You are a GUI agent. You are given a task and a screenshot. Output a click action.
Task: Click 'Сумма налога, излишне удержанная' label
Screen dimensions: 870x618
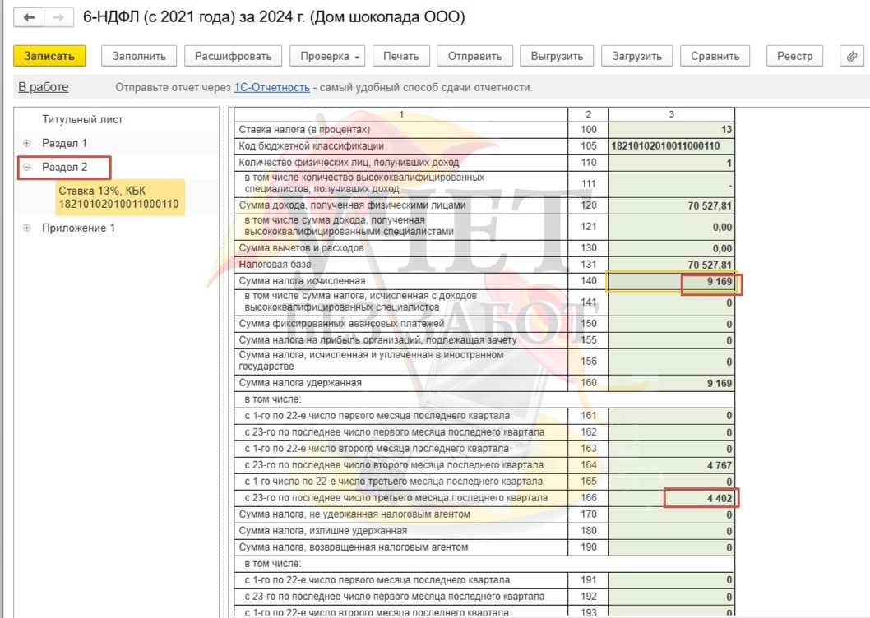click(x=323, y=531)
